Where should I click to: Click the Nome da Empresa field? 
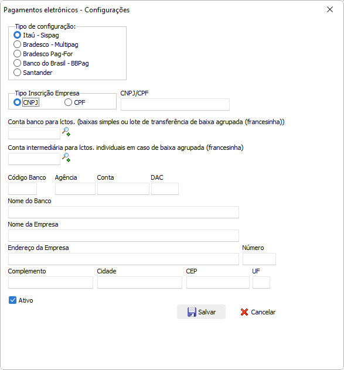pyautogui.click(x=124, y=235)
